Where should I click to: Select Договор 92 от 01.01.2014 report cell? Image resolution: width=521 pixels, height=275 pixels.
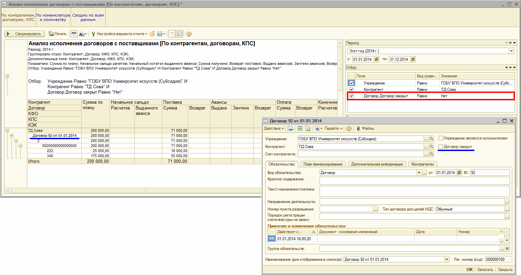(54, 135)
